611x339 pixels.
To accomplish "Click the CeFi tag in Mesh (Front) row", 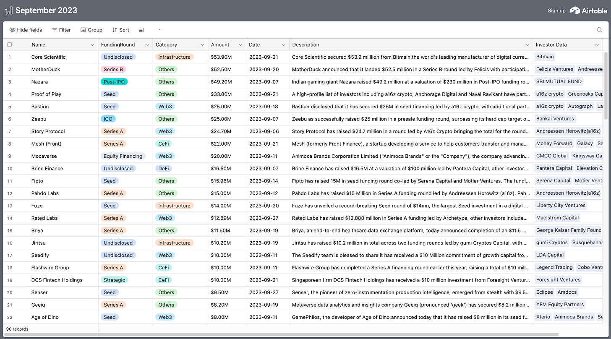I will click(164, 143).
